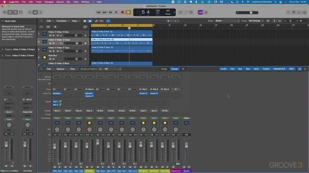Click the Duplicate Track button

coord(48,27)
